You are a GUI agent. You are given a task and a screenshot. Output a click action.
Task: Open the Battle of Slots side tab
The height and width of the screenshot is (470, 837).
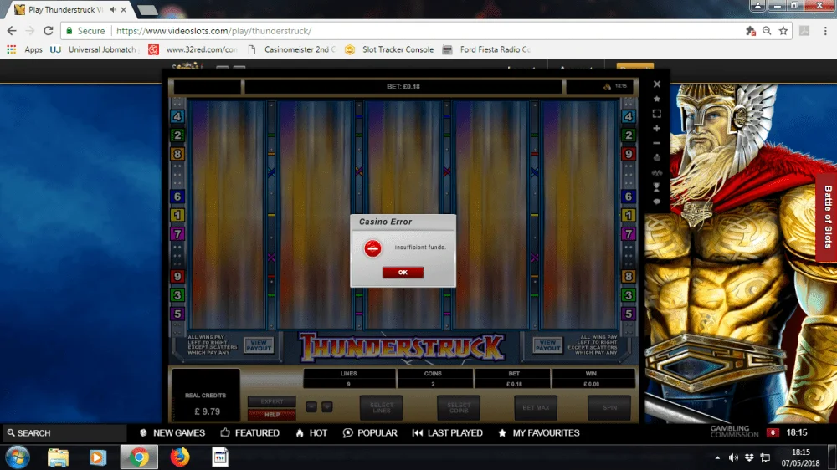[x=827, y=217]
